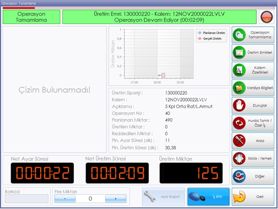Open Hurda Tamir / Özel İş icon
The height and width of the screenshot is (209, 278).
(239, 123)
